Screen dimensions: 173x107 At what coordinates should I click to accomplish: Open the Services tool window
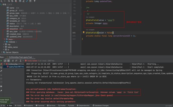(x=52, y=105)
